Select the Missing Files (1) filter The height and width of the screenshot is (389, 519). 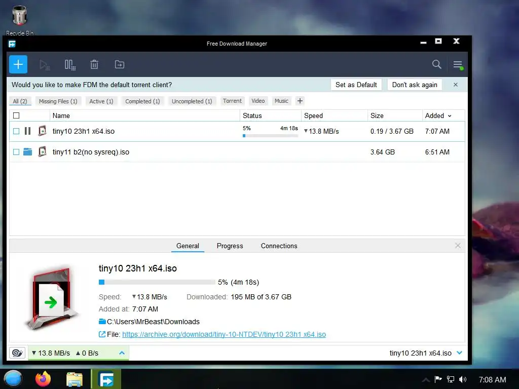pos(58,101)
